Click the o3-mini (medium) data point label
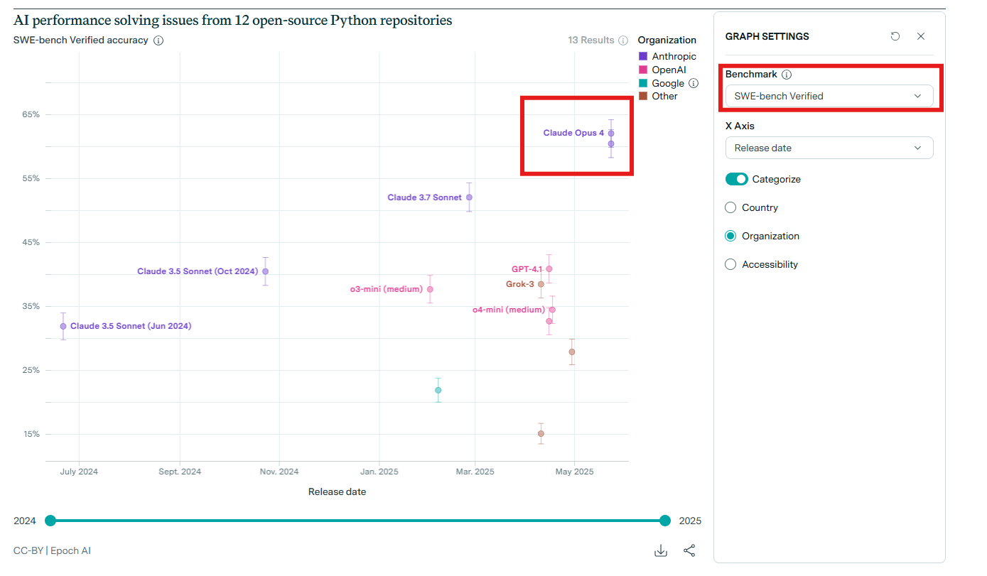 pos(387,289)
